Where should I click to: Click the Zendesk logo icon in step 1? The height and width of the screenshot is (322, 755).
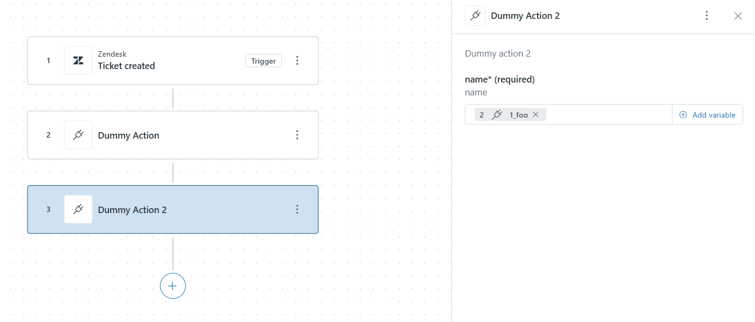pyautogui.click(x=78, y=60)
